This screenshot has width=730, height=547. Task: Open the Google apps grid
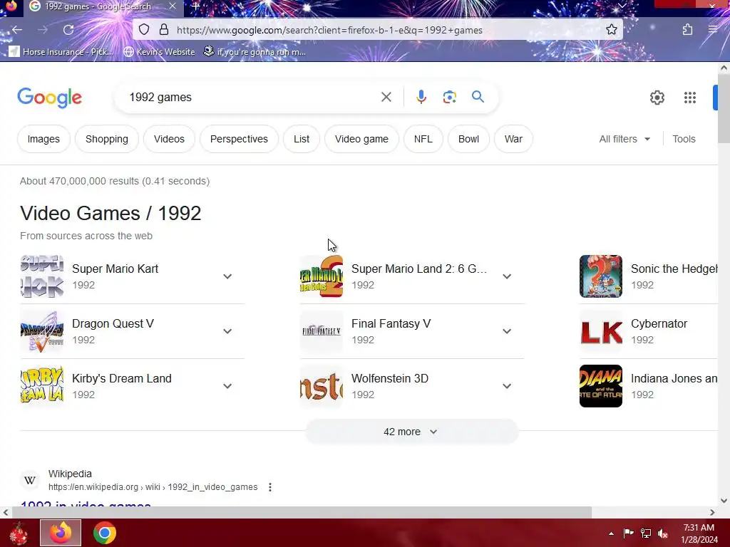(x=690, y=98)
